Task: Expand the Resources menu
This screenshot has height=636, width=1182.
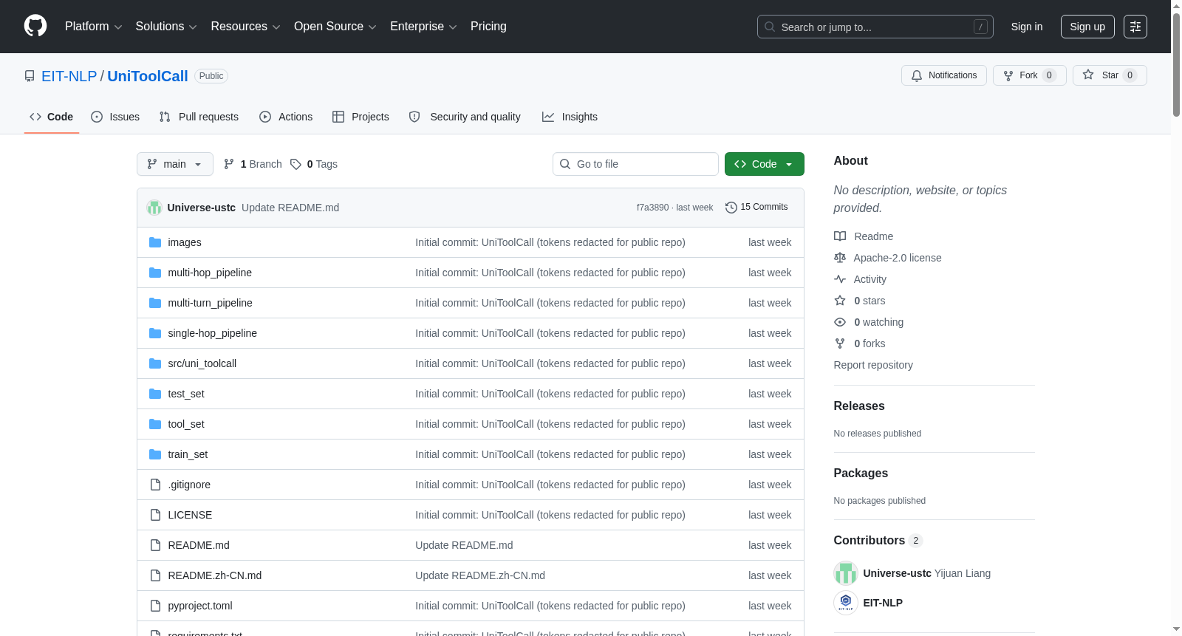Action: click(x=245, y=27)
